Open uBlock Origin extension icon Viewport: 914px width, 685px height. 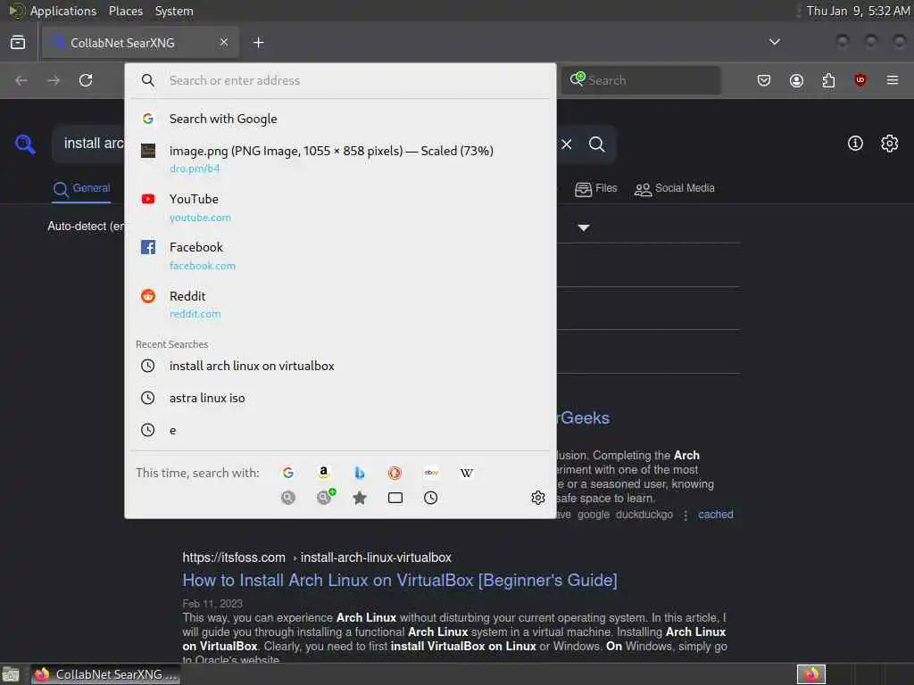[x=860, y=79]
